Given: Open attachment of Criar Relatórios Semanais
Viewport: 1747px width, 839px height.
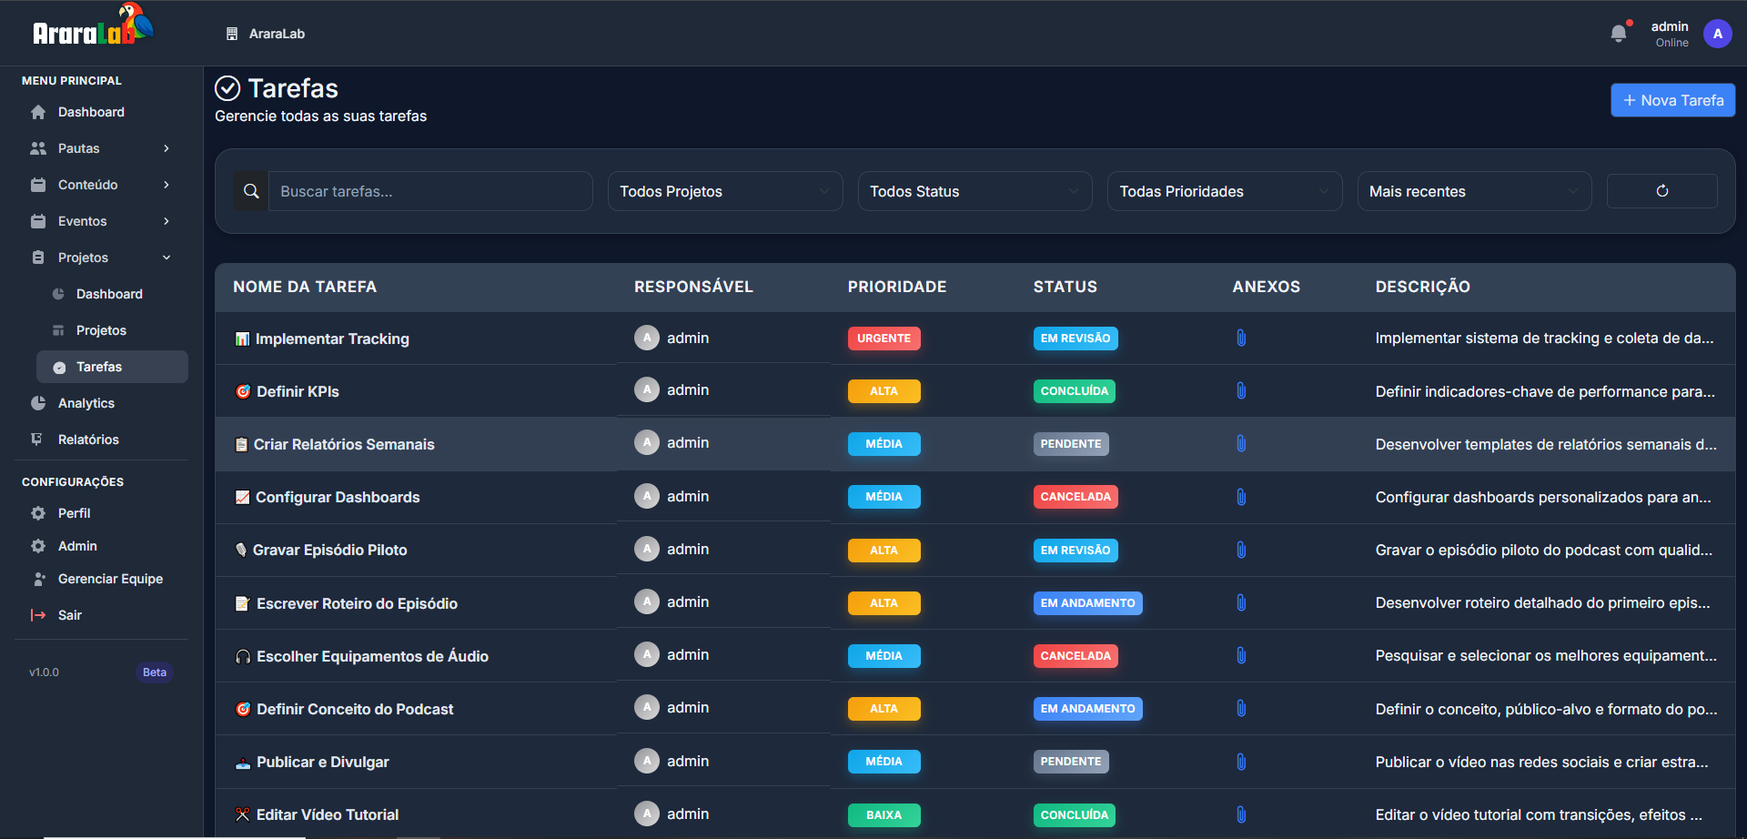Looking at the screenshot, I should coord(1241,443).
